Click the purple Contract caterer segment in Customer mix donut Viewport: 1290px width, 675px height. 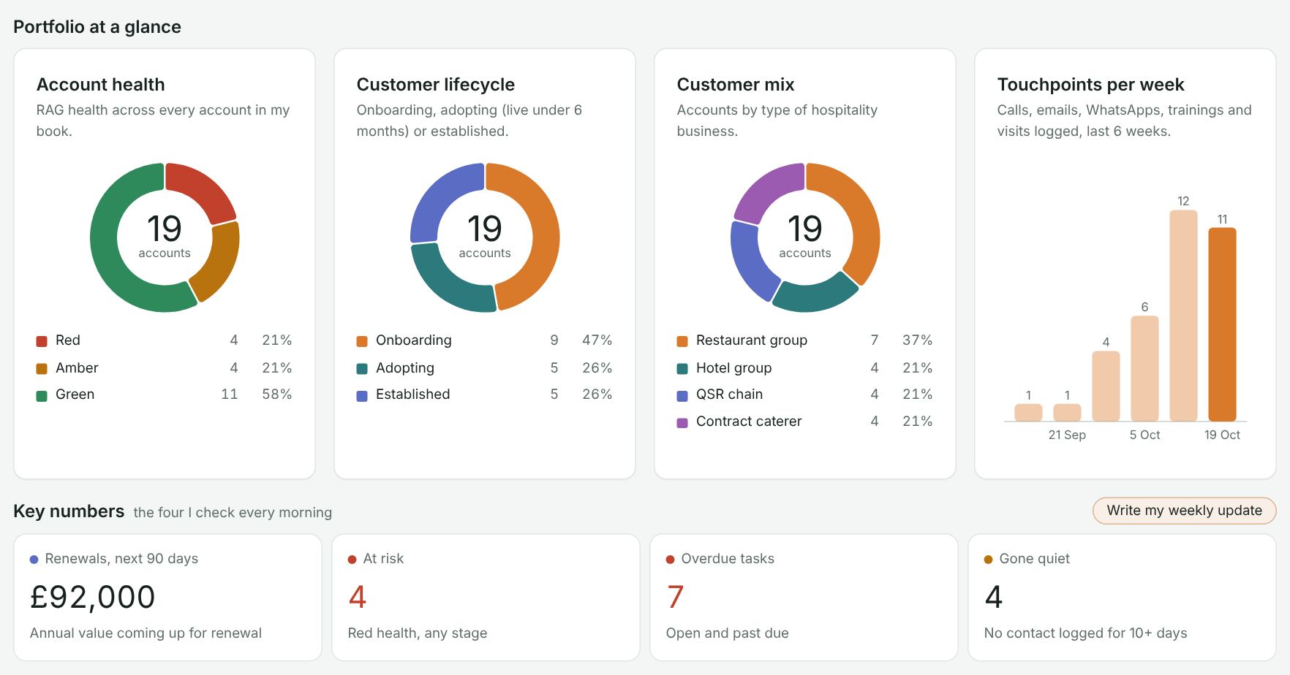766,188
